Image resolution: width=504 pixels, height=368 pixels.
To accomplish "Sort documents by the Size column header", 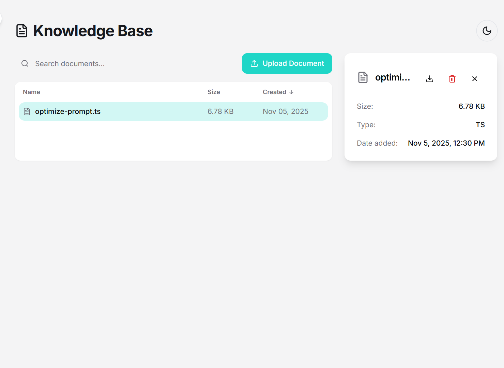I will (x=214, y=92).
